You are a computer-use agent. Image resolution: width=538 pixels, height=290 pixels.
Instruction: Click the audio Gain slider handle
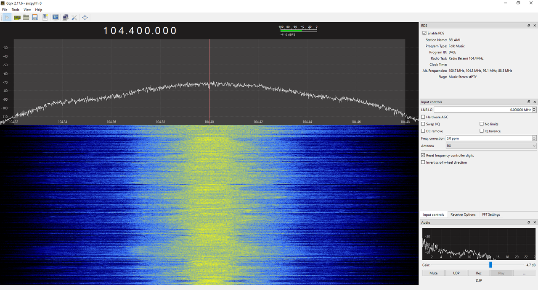point(490,265)
